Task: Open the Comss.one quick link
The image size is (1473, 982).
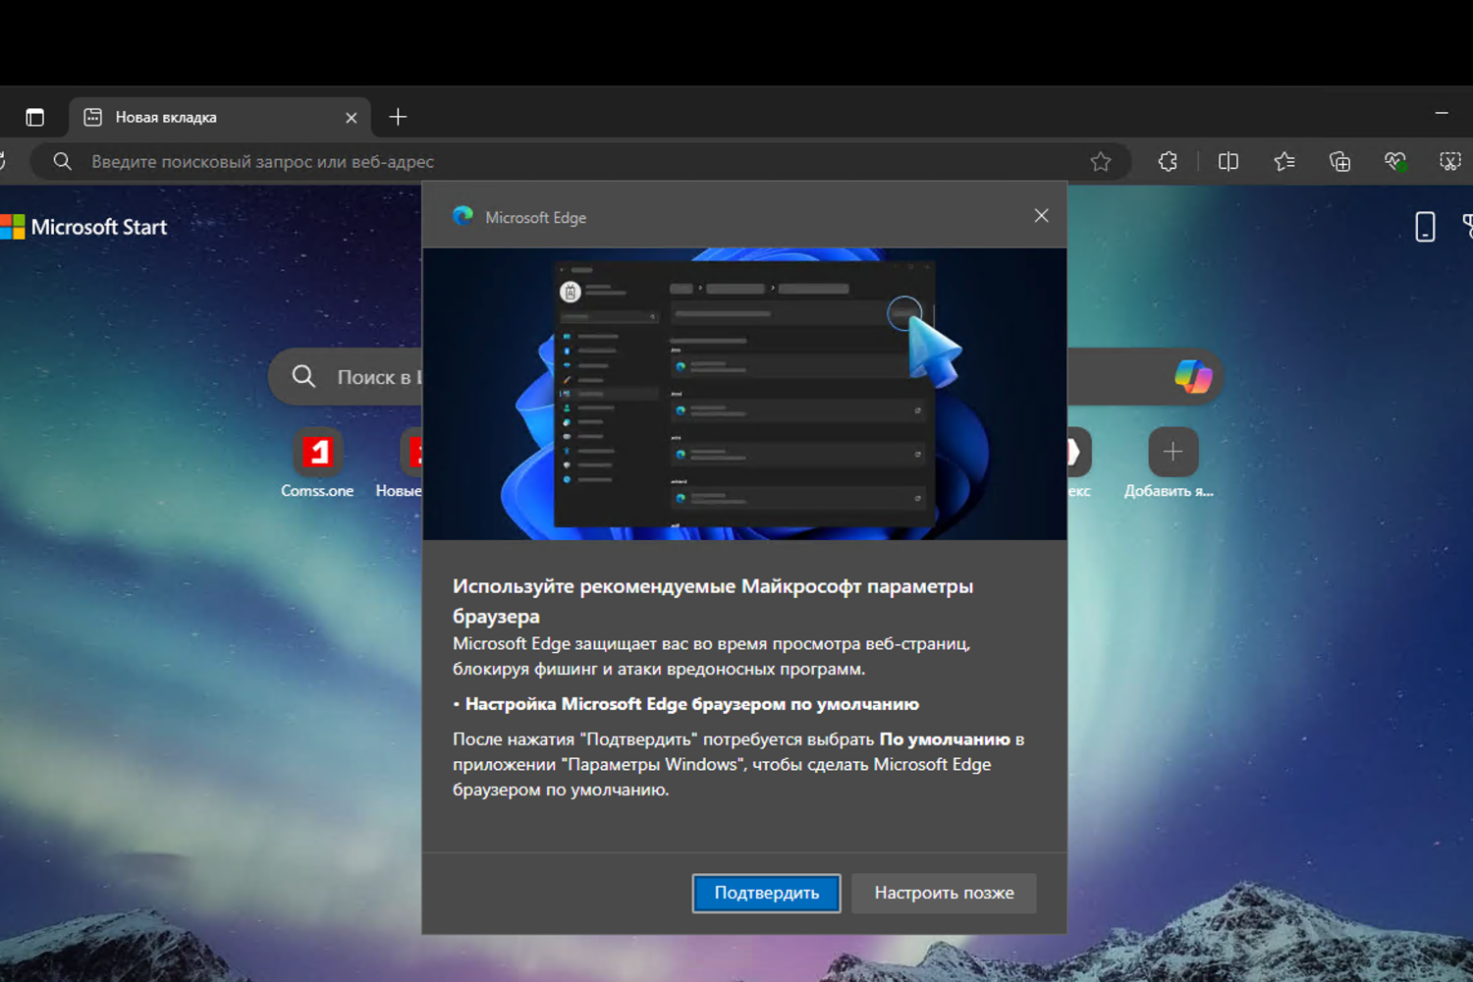Action: [317, 464]
